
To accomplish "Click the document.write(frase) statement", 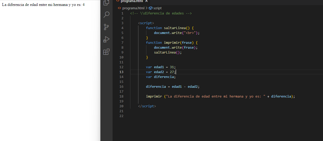I will click(176, 47).
